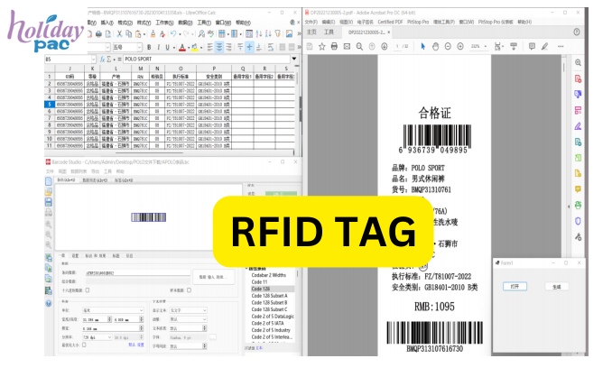Viewport: 612px width, 386px height.
Task: Open the unit dropdown in Barcode Studio
Action: 113,310
